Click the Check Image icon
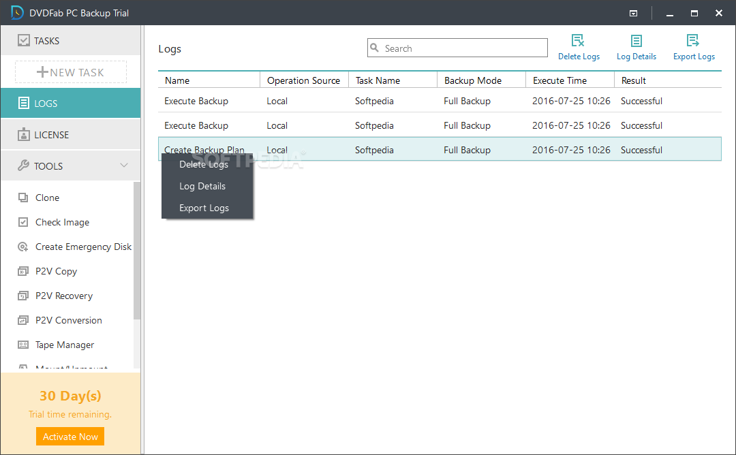The image size is (736, 455). pos(23,222)
